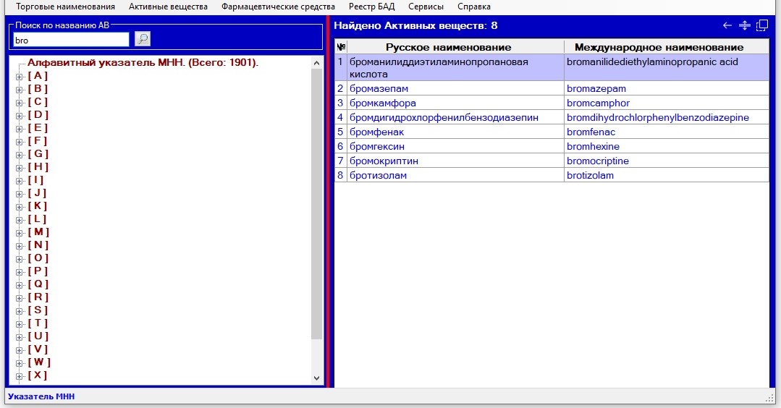Click the tree scrollbar down arrow
The width and height of the screenshot is (781, 408).
(316, 378)
